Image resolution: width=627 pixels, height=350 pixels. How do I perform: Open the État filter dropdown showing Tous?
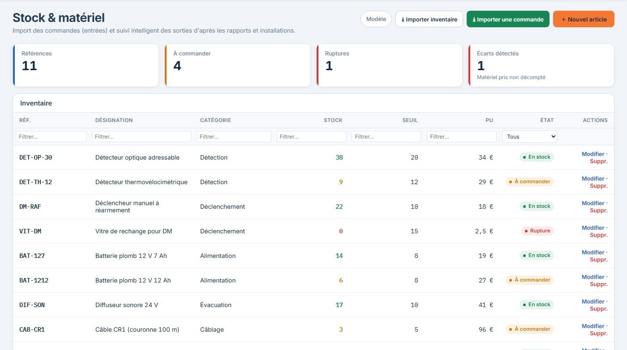[530, 137]
